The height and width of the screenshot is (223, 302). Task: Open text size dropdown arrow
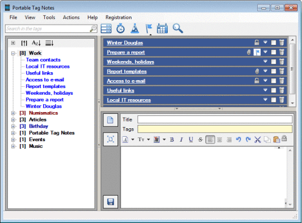point(149,140)
